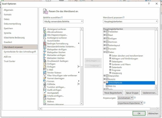This screenshot has width=162, height=118.
Task: Click the Benutzerdefiniertes Sortieren icon
Action: (45, 46)
